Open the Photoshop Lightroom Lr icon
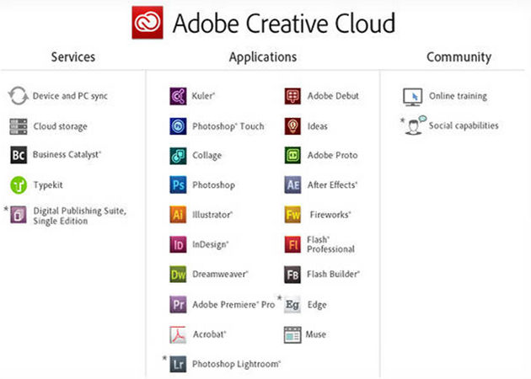Viewport: 531px width, 379px height. point(178,364)
